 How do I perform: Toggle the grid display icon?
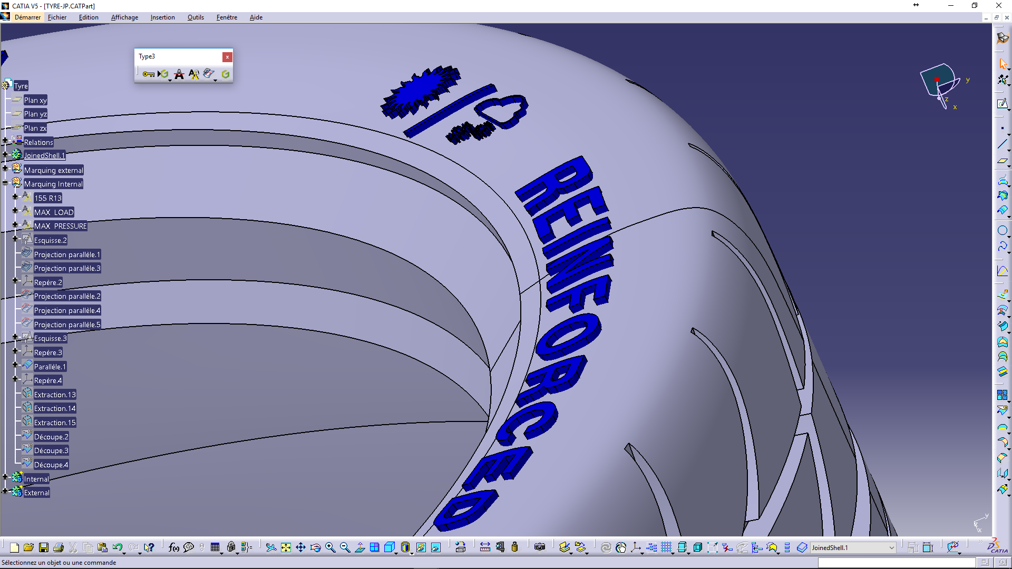click(666, 547)
